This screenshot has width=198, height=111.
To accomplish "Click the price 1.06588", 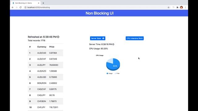I will pos(53,71).
